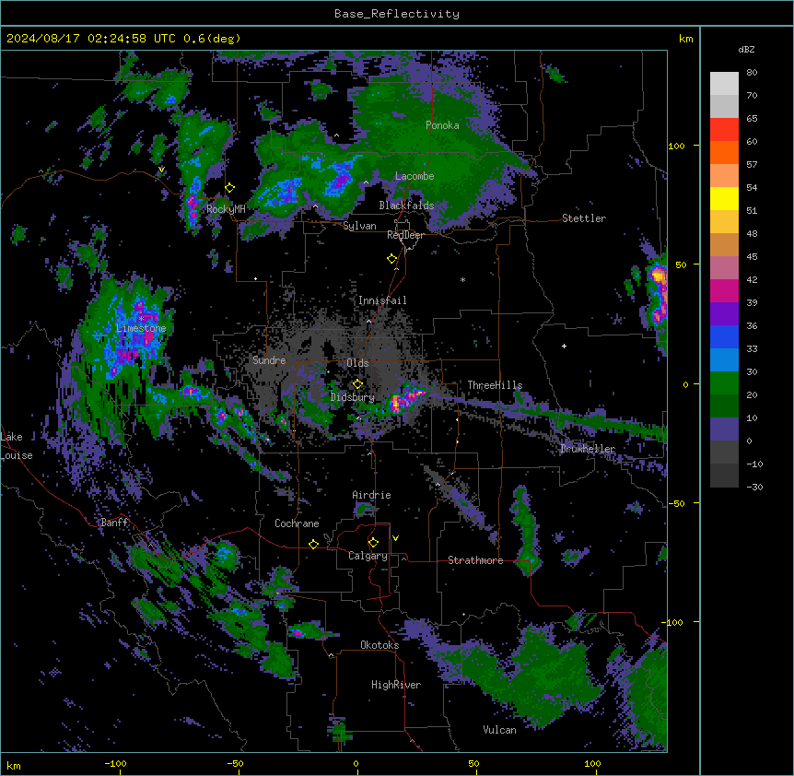
Task: Select the bright green 20–30 dBZ swatch
Action: [724, 383]
